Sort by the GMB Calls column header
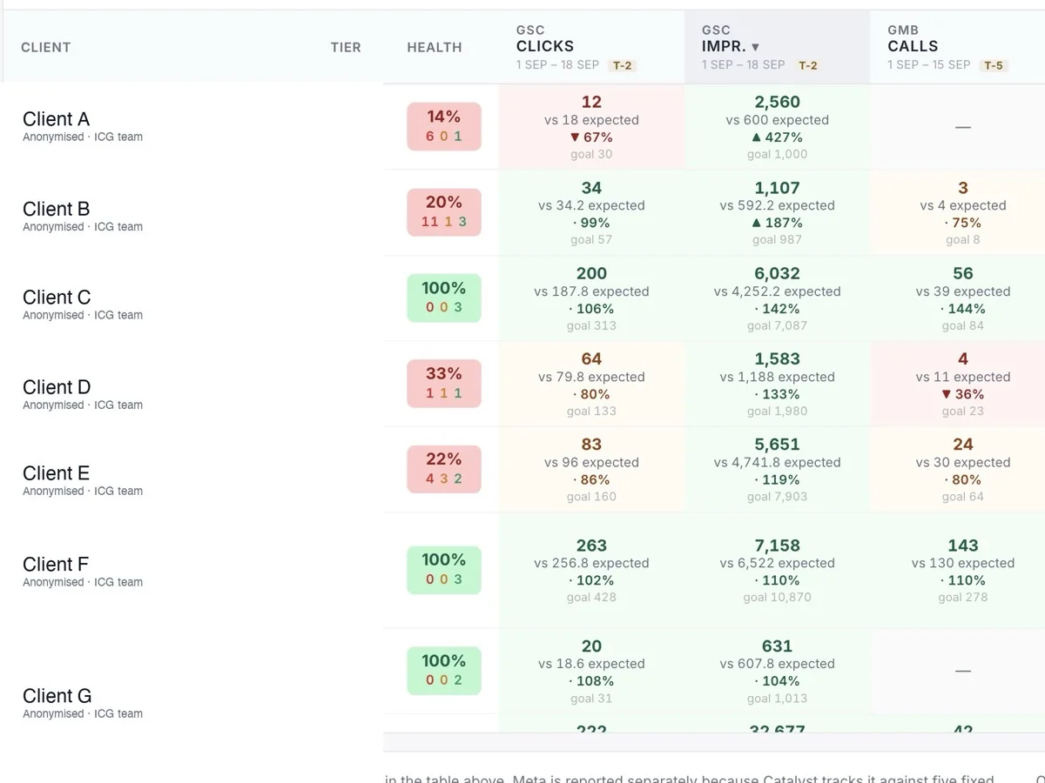The height and width of the screenshot is (783, 1045). [x=957, y=47]
